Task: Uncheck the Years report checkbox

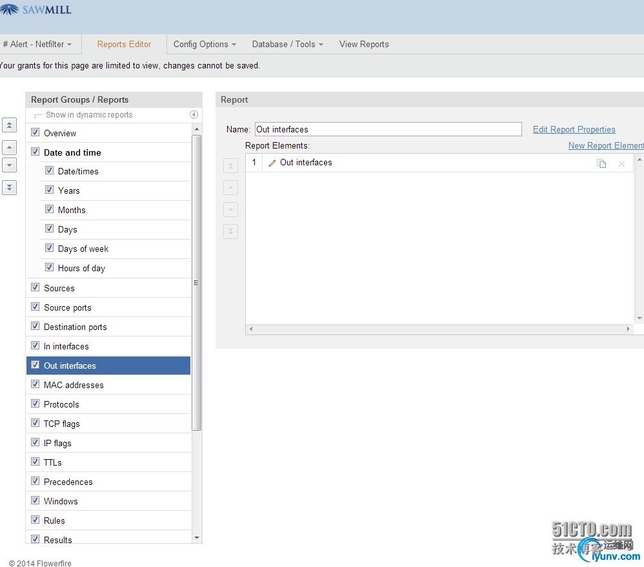Action: (49, 190)
